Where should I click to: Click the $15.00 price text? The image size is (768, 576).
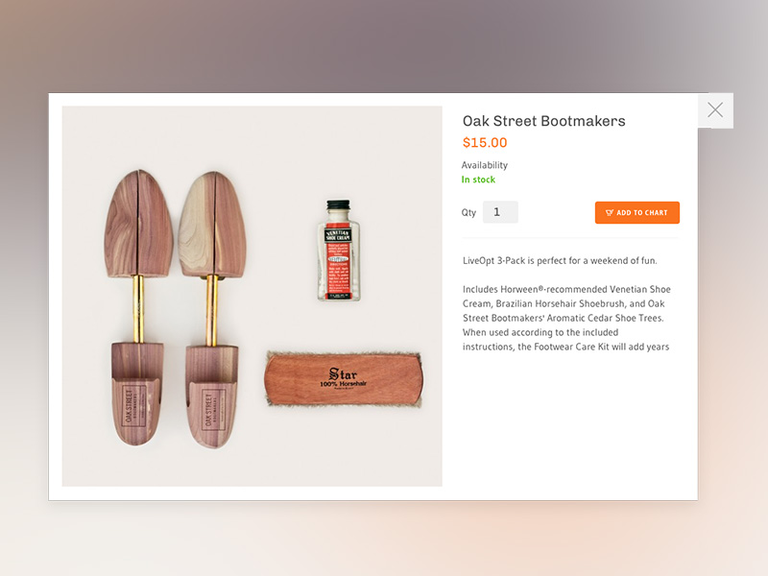tap(485, 142)
